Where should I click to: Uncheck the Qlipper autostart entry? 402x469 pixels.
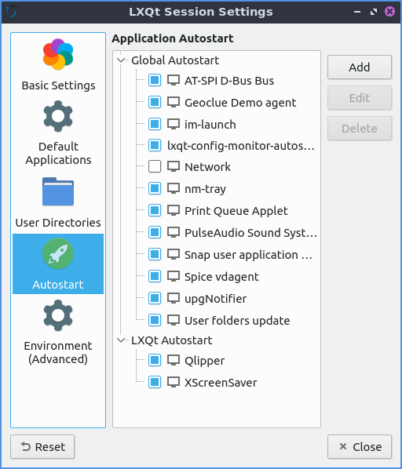(155, 360)
